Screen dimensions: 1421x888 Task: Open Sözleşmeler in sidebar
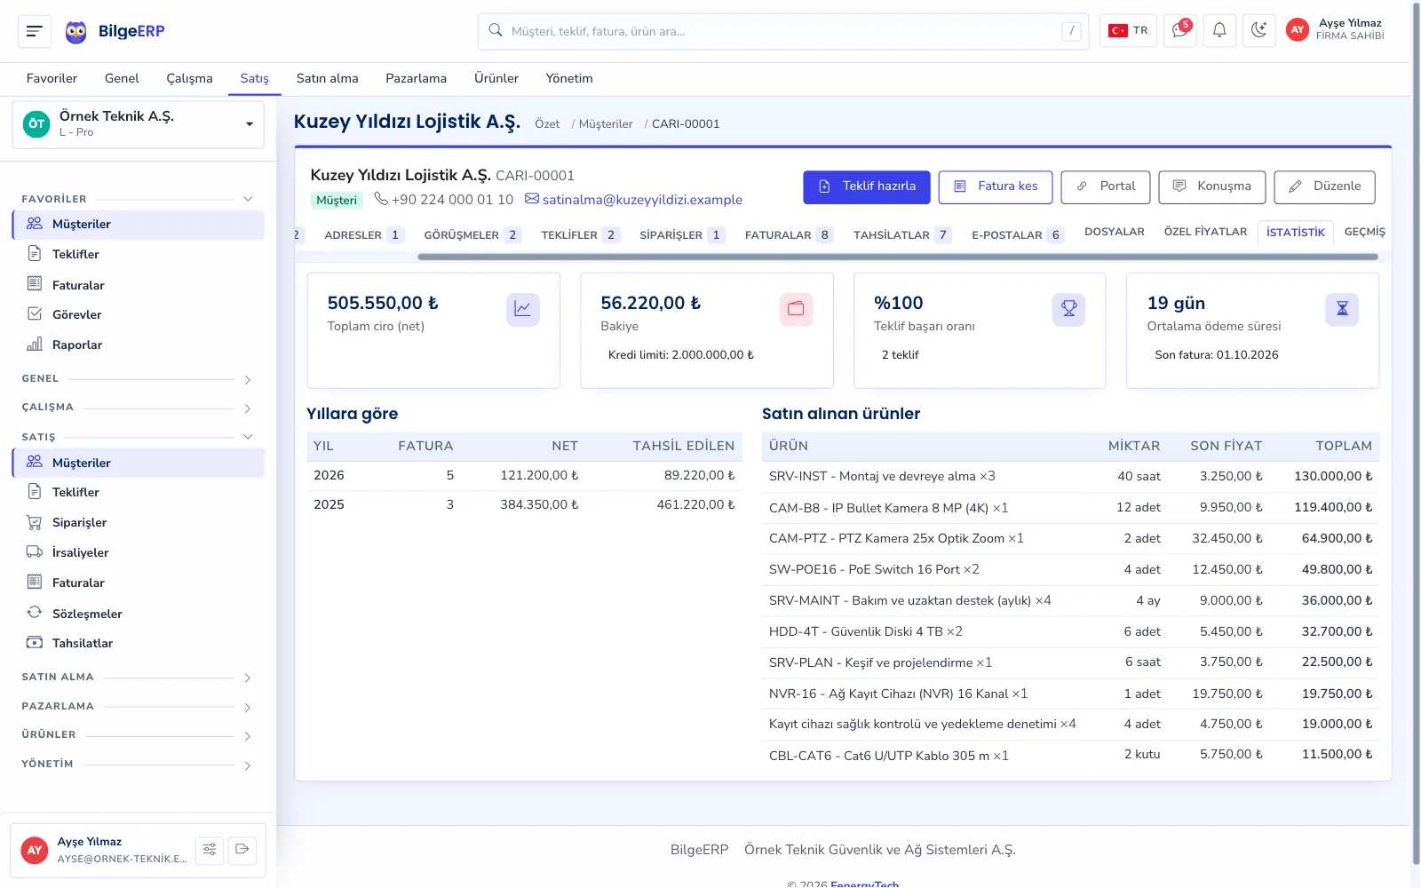[x=139, y=614]
